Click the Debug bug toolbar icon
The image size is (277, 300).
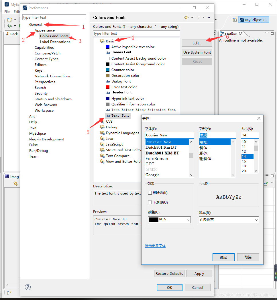coord(9,26)
